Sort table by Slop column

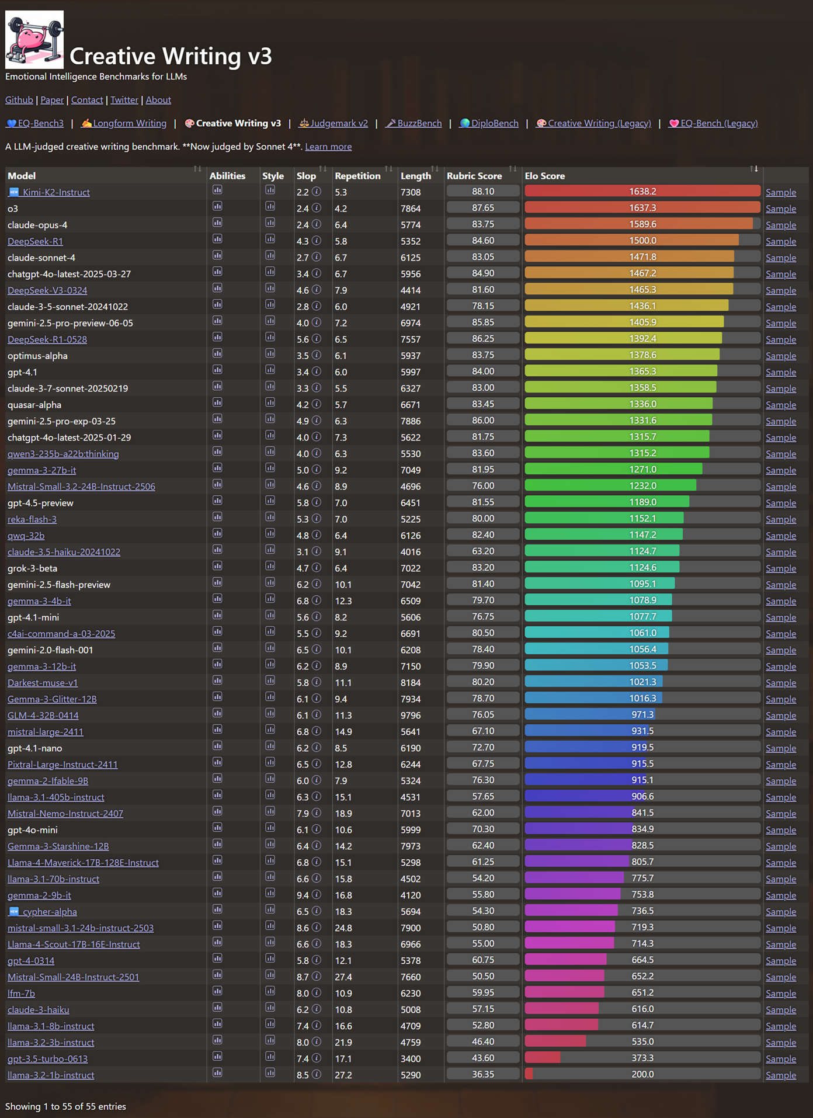click(x=312, y=175)
